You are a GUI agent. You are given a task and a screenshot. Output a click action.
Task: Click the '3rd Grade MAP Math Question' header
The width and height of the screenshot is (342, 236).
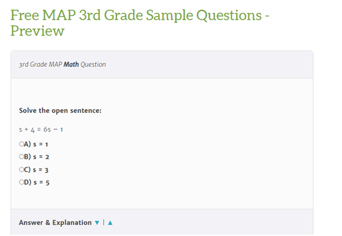(x=63, y=64)
